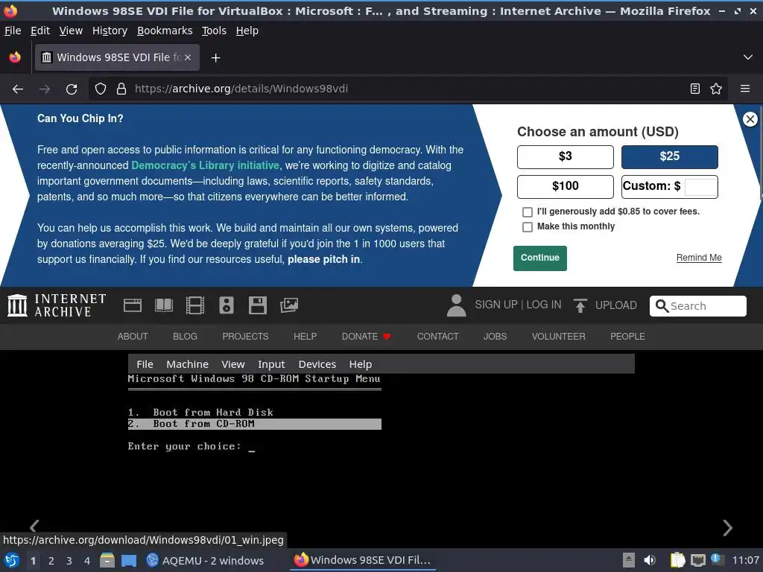Image resolution: width=763 pixels, height=572 pixels.
Task: Click the search magnifier icon
Action: pos(662,306)
